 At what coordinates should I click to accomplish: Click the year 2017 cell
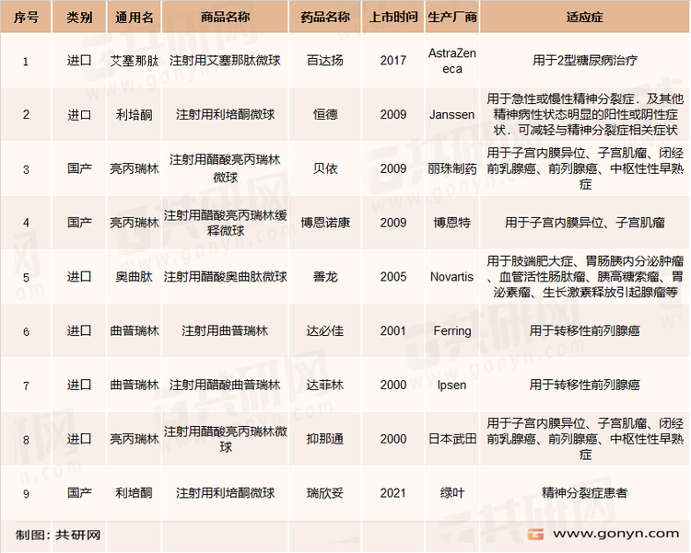pyautogui.click(x=393, y=61)
